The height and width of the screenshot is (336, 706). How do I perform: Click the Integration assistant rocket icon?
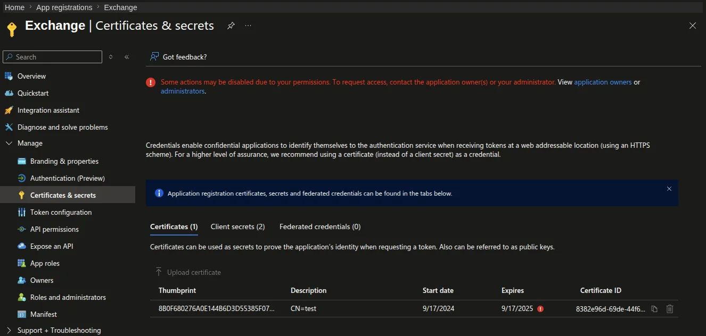coord(9,110)
